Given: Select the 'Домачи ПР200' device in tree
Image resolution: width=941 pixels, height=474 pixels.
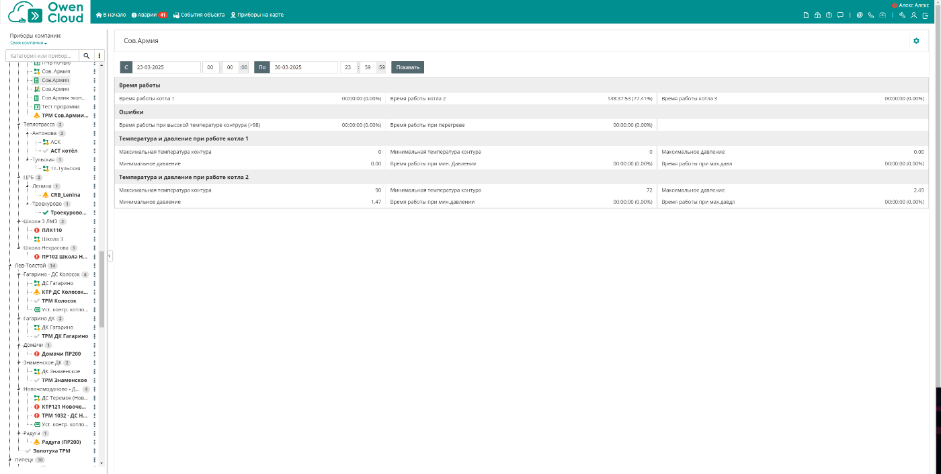Looking at the screenshot, I should point(60,354).
